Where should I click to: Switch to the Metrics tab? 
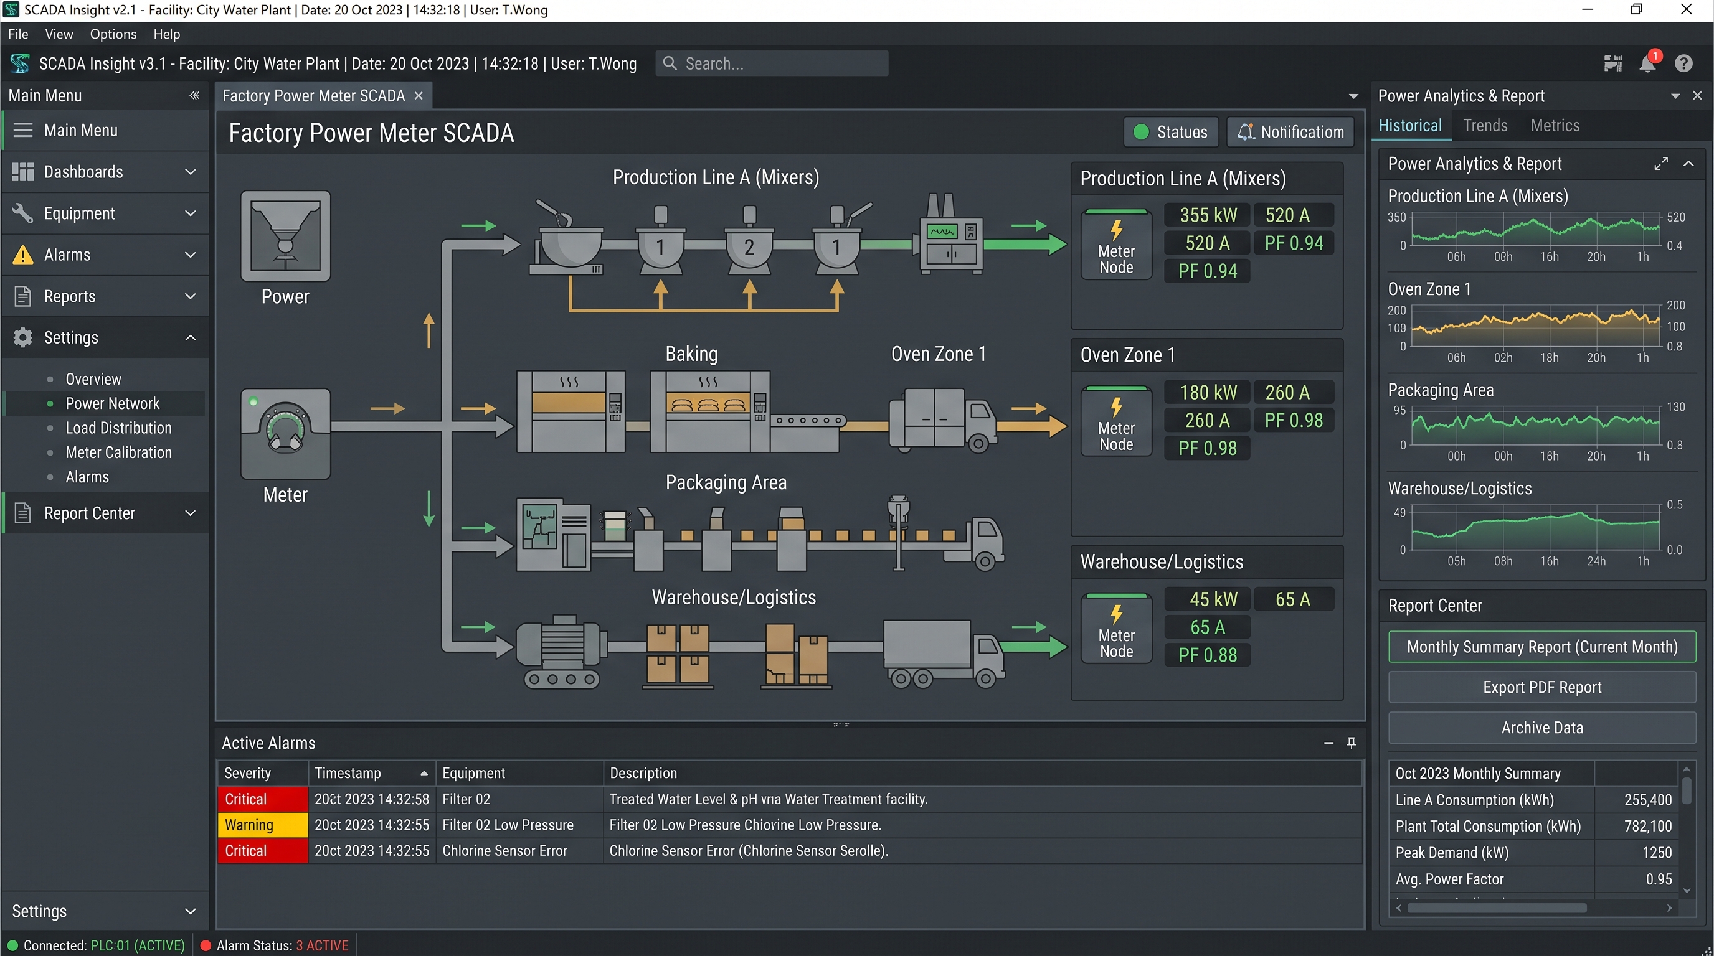coord(1555,125)
